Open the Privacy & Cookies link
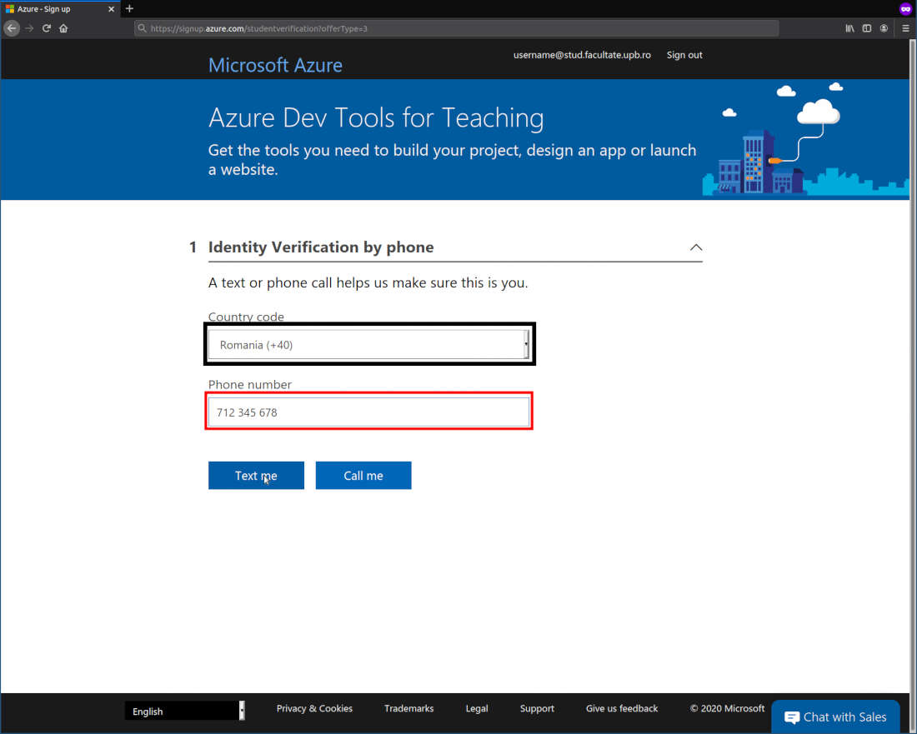Viewport: 917px width, 734px height. coord(314,708)
